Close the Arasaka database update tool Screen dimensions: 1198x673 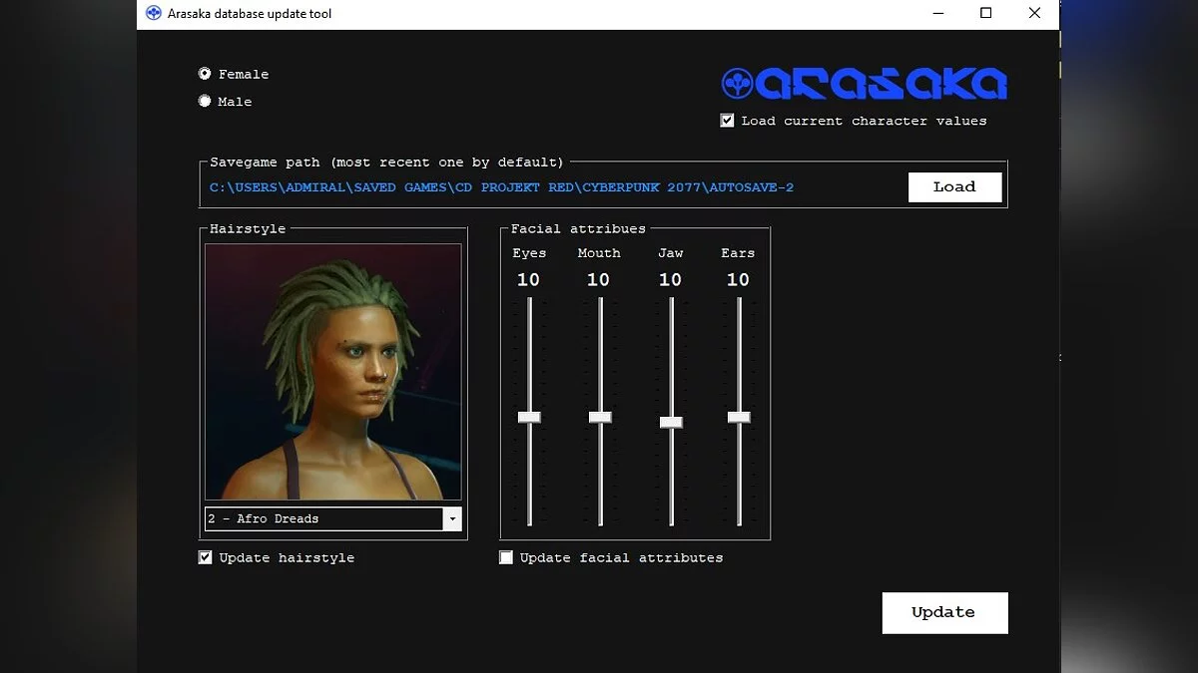[1035, 13]
